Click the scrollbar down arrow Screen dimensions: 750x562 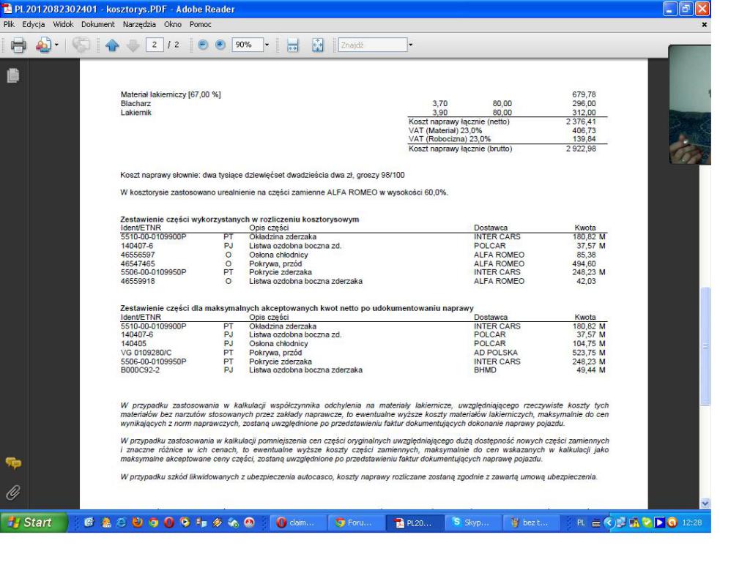[705, 503]
